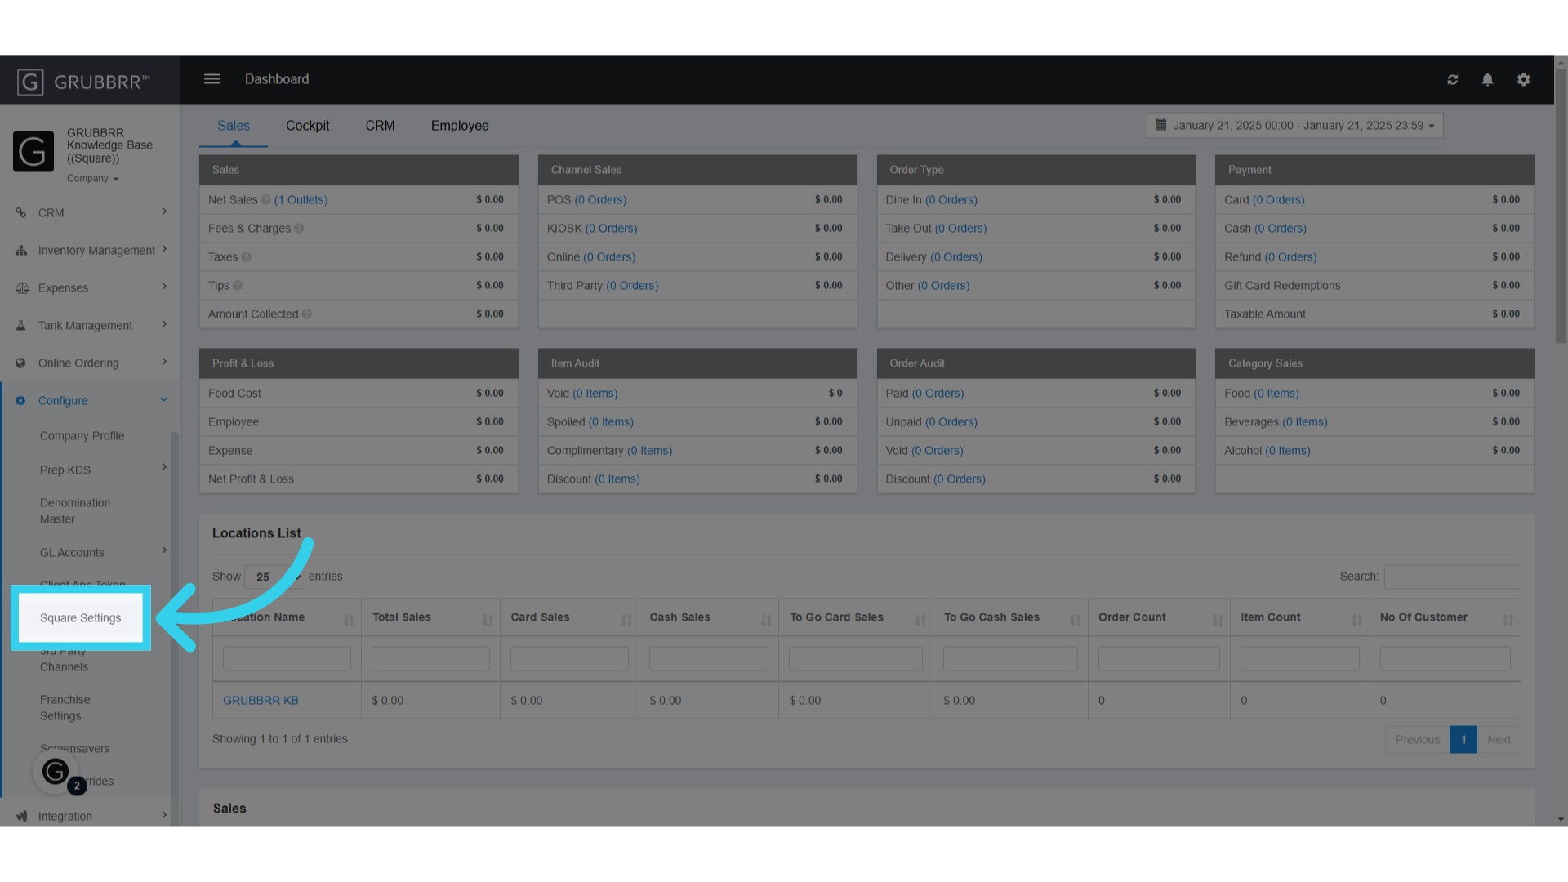
Task: Open Denomination Master in sidebar
Action: point(75,511)
